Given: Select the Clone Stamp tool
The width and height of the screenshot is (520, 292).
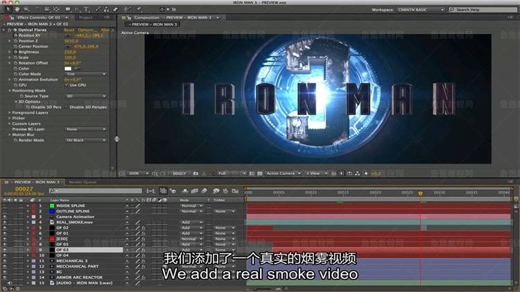Looking at the screenshot, I should tap(107, 9).
